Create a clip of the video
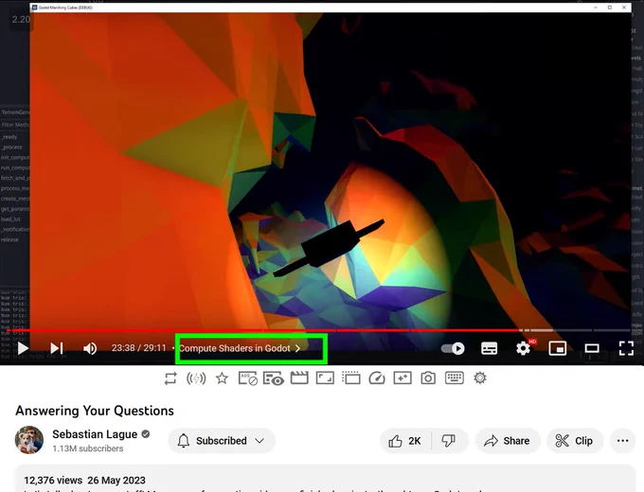644x492 pixels. pos(574,441)
